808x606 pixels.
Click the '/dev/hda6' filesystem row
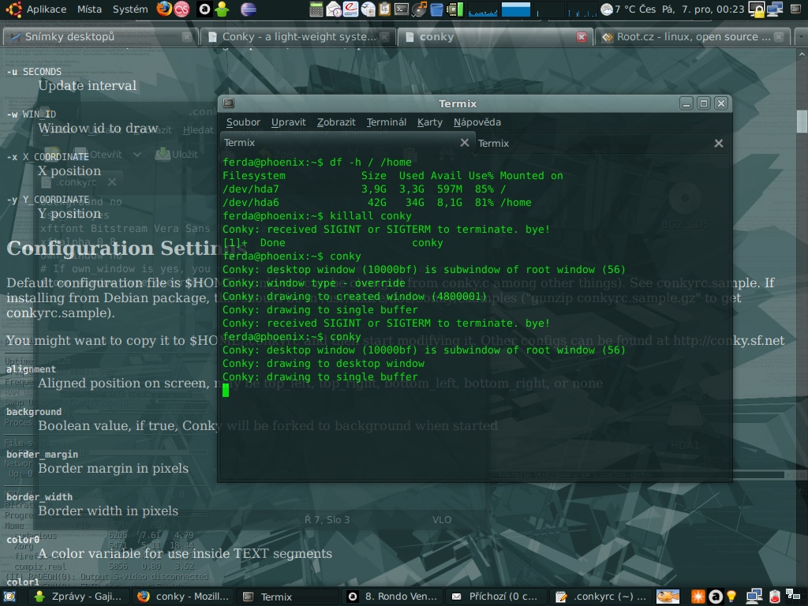376,202
